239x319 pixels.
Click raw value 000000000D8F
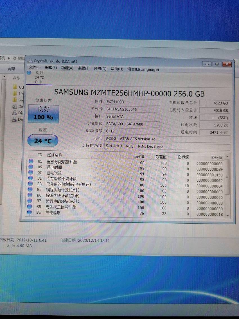209,169
